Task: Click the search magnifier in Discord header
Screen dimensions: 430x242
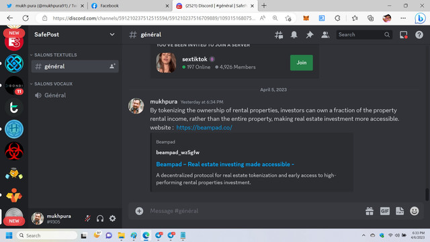Action: (387, 34)
